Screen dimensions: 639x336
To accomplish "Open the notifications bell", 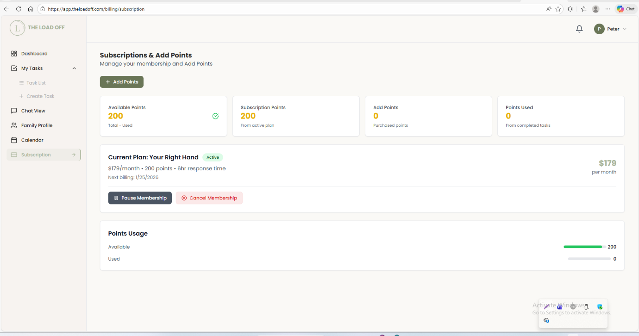I will (579, 29).
